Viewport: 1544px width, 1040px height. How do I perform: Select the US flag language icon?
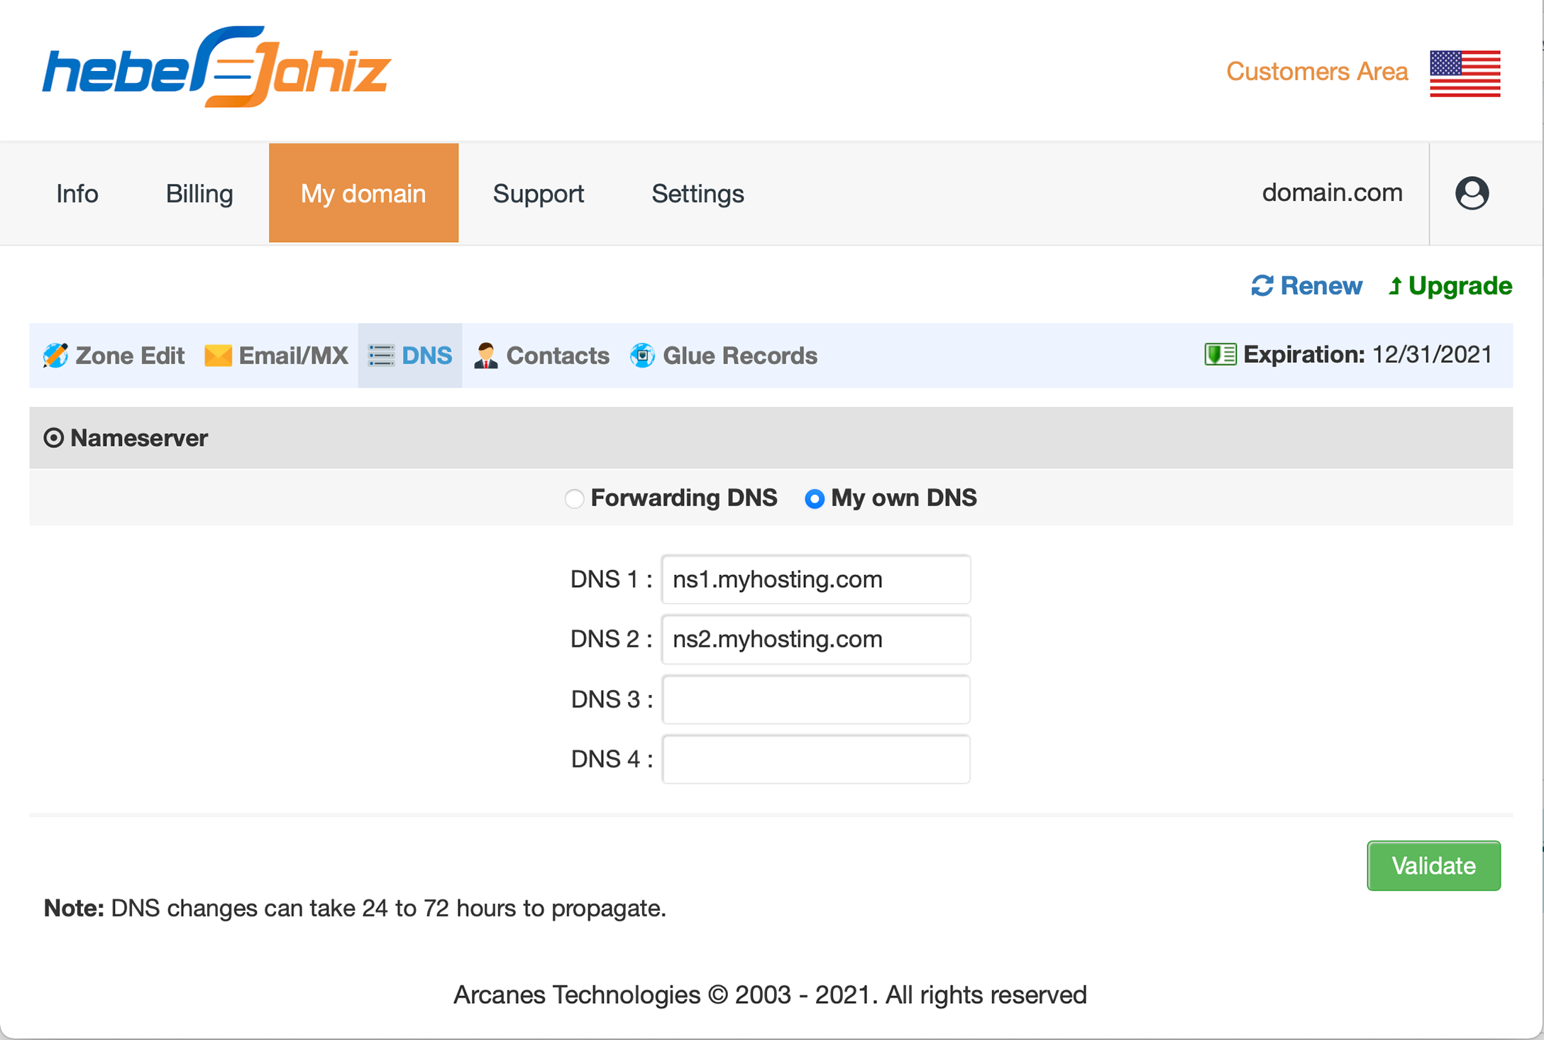pyautogui.click(x=1465, y=73)
